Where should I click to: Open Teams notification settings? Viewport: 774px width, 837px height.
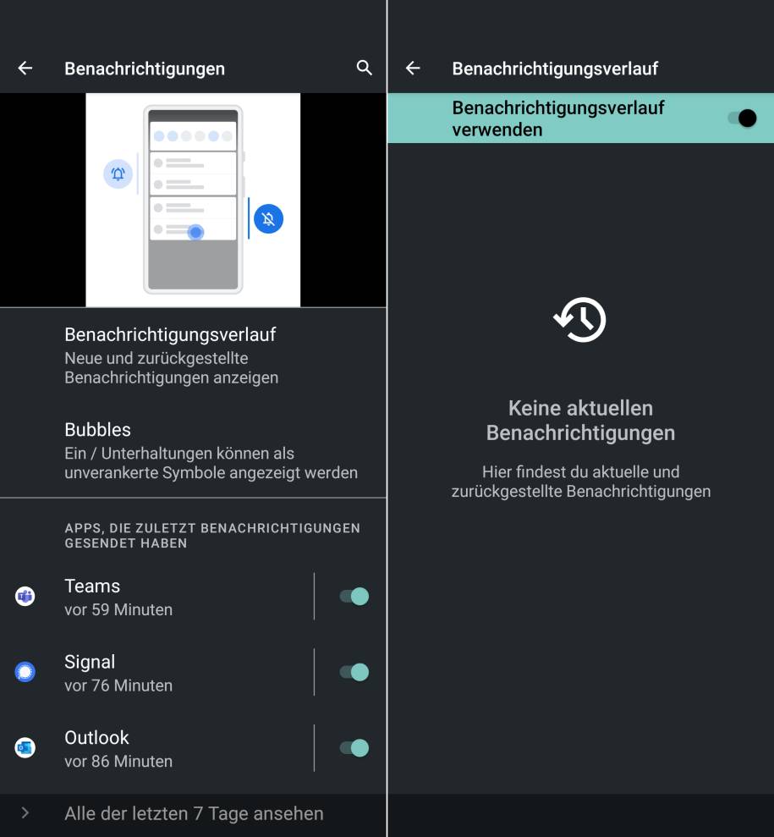point(156,597)
